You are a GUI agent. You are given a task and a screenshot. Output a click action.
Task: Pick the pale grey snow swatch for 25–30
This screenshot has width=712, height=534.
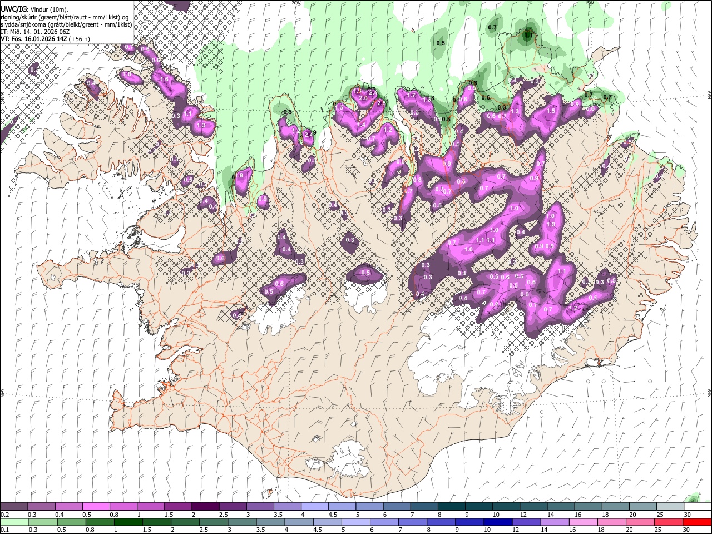click(x=670, y=506)
